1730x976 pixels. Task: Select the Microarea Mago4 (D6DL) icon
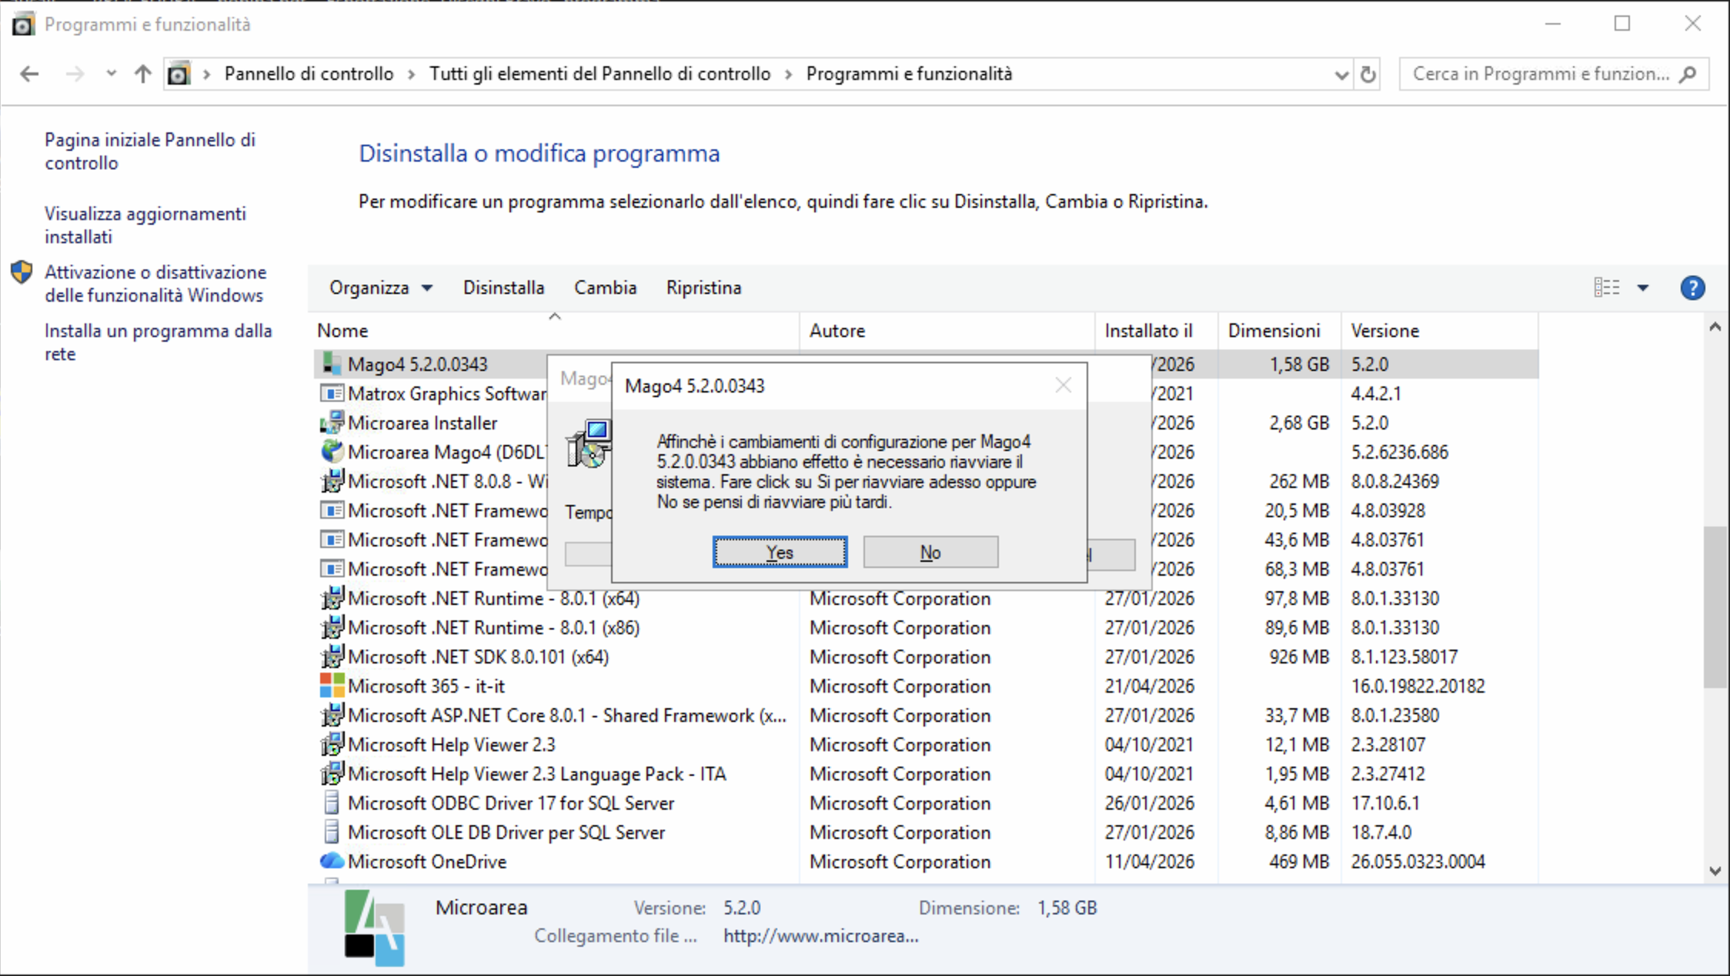click(332, 452)
